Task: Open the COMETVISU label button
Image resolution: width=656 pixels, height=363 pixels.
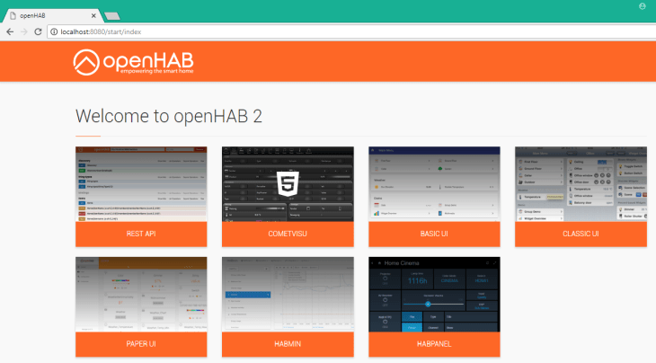Action: tap(288, 234)
